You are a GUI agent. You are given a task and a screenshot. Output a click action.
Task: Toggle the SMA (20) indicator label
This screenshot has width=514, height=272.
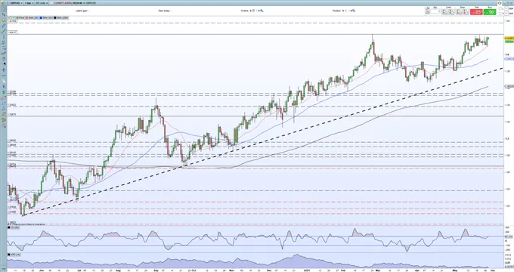(33, 17)
